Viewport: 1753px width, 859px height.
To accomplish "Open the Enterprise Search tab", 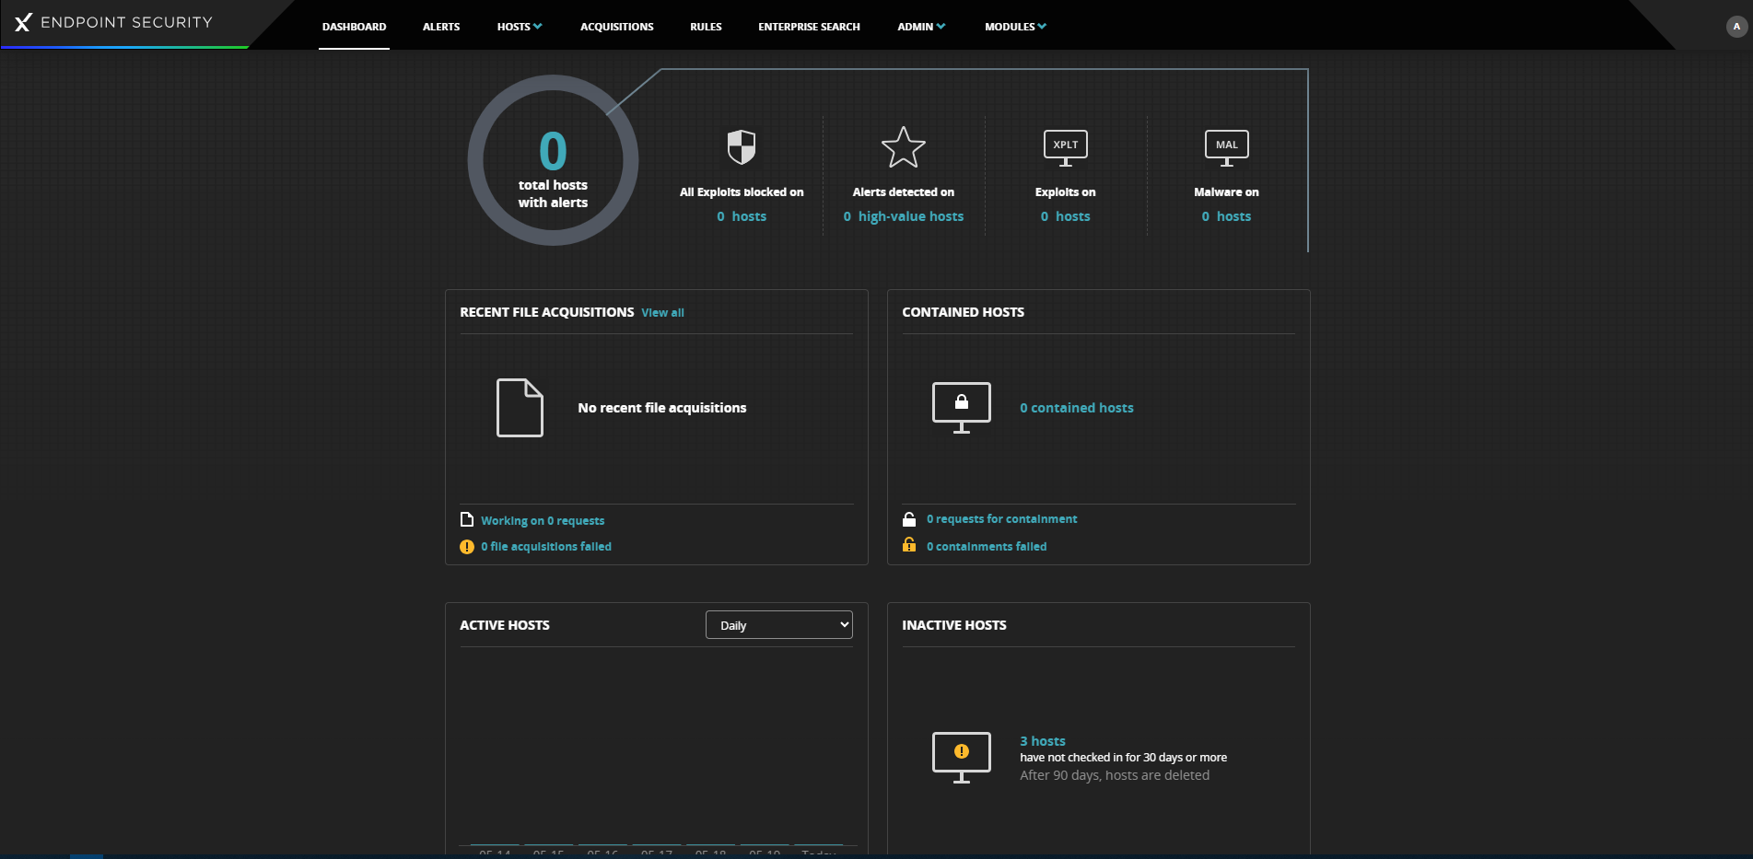I will 809,27.
